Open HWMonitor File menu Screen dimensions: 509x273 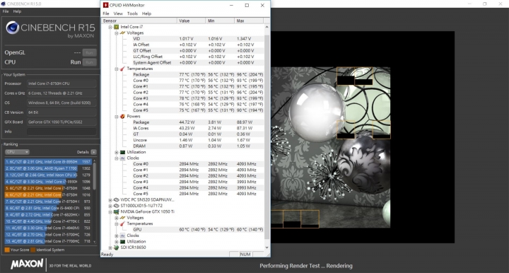(x=106, y=13)
